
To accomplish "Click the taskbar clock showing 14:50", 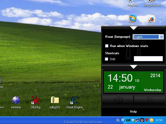I will click(x=159, y=120).
